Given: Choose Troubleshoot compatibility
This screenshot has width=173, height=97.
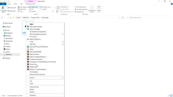Looking at the screenshot, I should click(x=45, y=32).
